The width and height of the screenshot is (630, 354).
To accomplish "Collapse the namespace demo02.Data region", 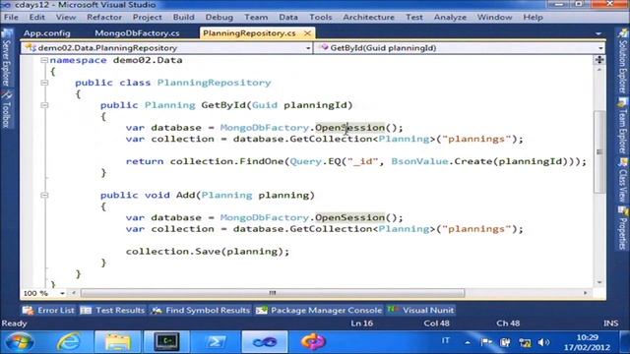I will (x=44, y=60).
